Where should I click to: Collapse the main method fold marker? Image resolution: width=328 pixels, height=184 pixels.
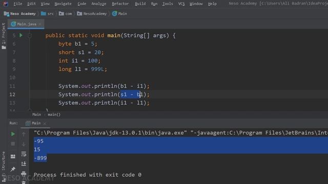(x=30, y=35)
